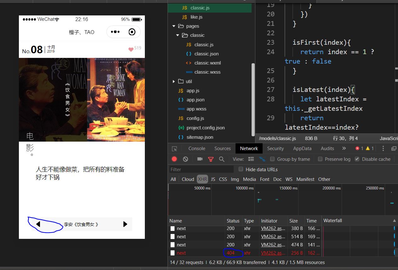The image size is (398, 270).
Task: Open network search with magnifier icon
Action: [x=222, y=159]
